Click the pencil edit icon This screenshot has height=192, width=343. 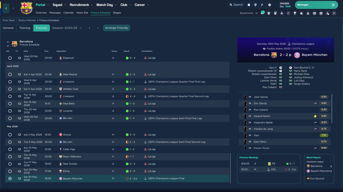262,5
